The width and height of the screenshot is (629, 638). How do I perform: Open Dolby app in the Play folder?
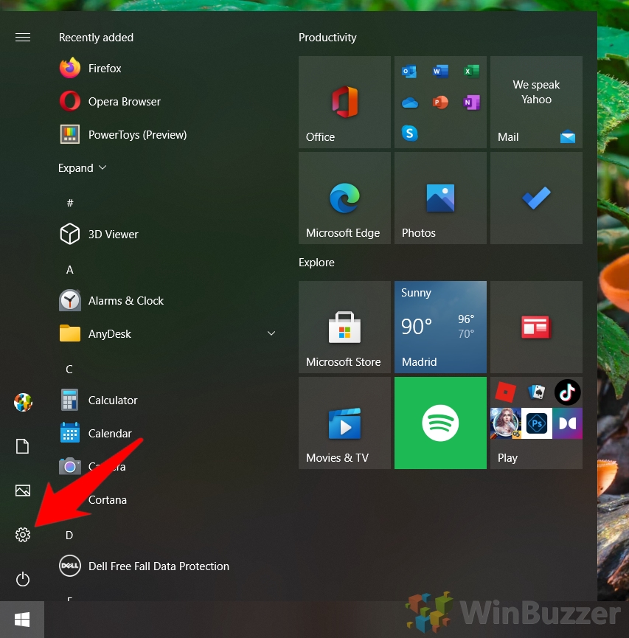click(567, 423)
